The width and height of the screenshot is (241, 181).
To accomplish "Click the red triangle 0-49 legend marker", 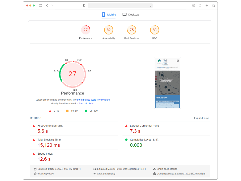I will pyautogui.click(x=50, y=111).
